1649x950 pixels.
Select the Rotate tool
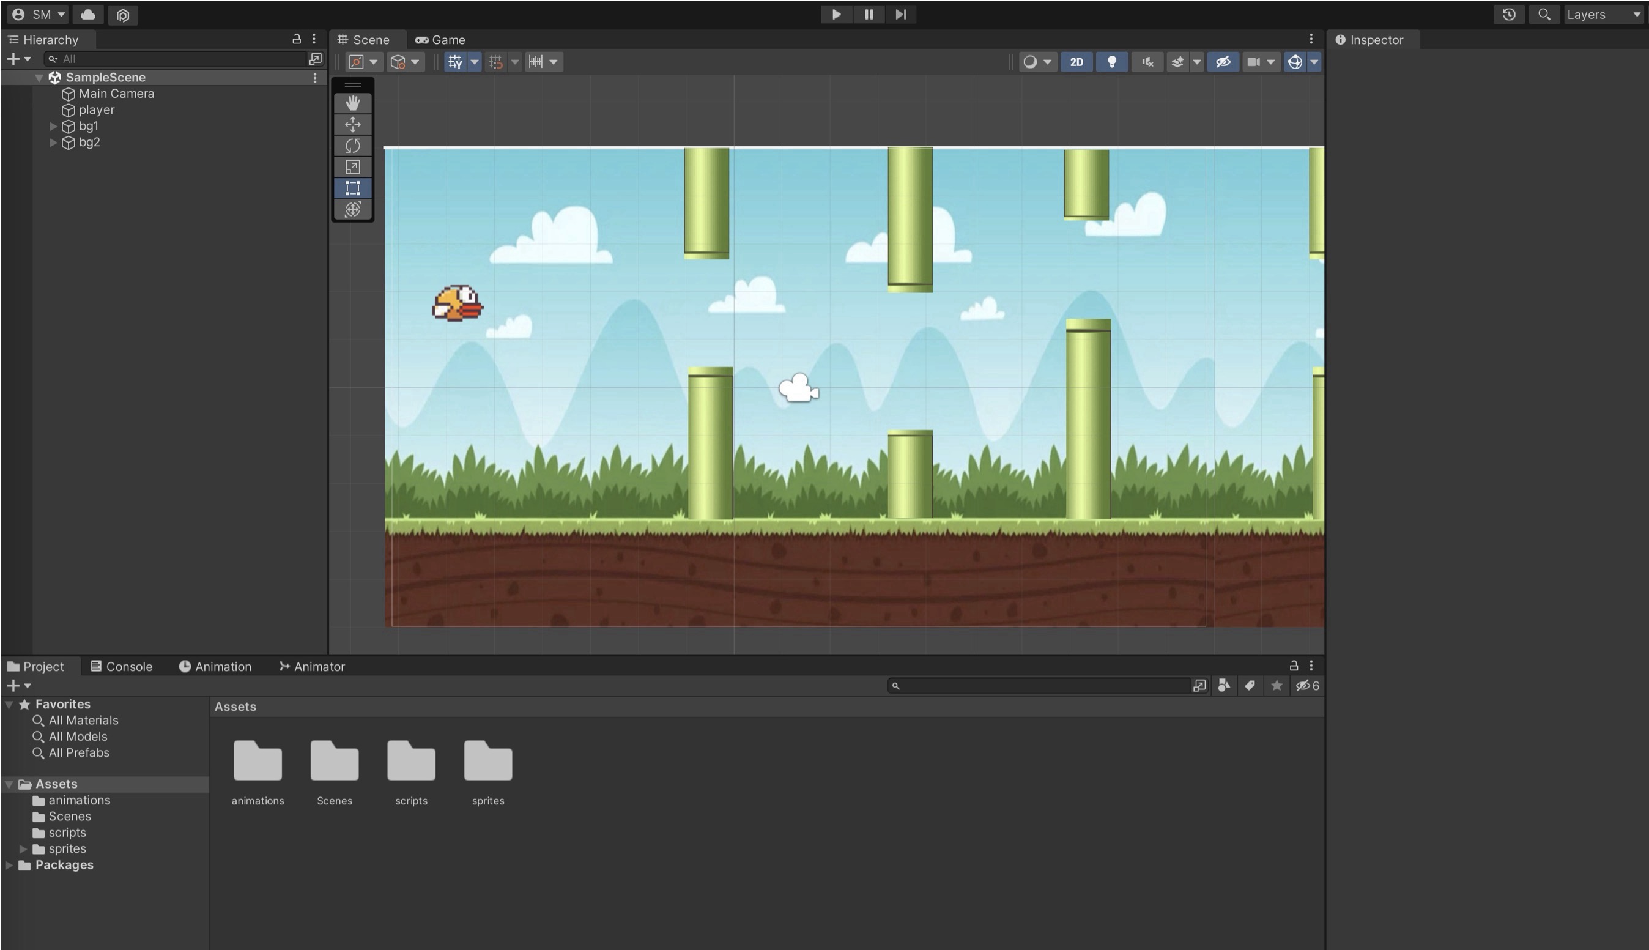[x=352, y=146]
